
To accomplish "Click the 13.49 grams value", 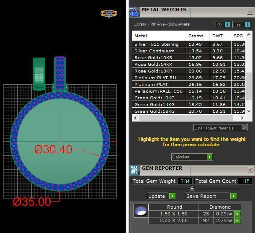I will click(x=195, y=44).
